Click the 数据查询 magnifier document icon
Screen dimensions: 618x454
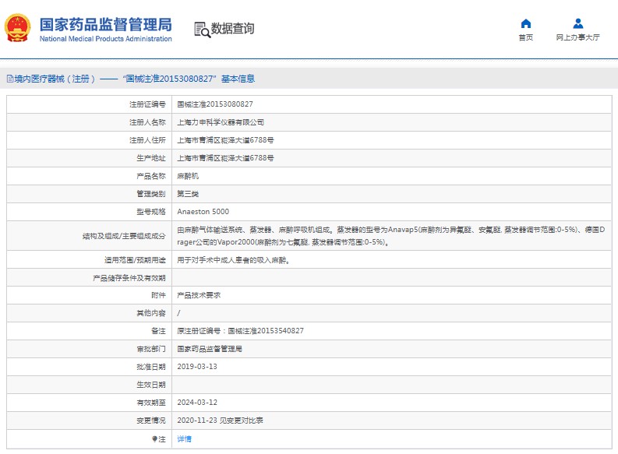202,30
